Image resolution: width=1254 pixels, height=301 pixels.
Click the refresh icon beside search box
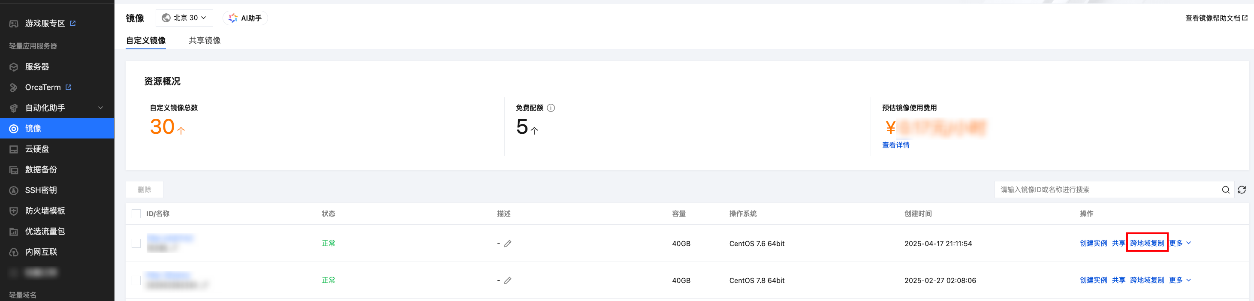pyautogui.click(x=1241, y=190)
